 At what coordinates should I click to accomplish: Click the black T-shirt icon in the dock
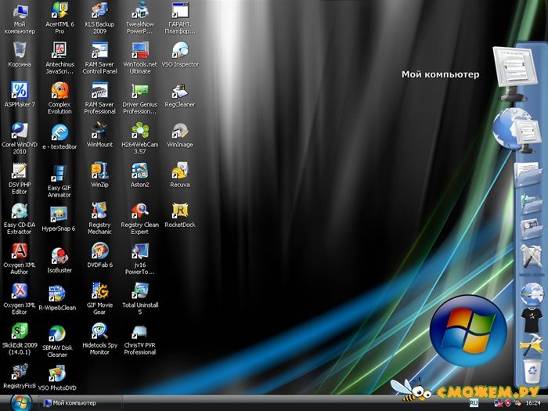click(529, 316)
